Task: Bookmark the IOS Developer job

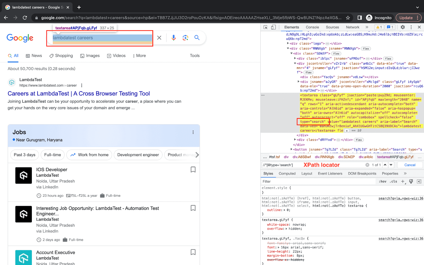Action: 193,170
